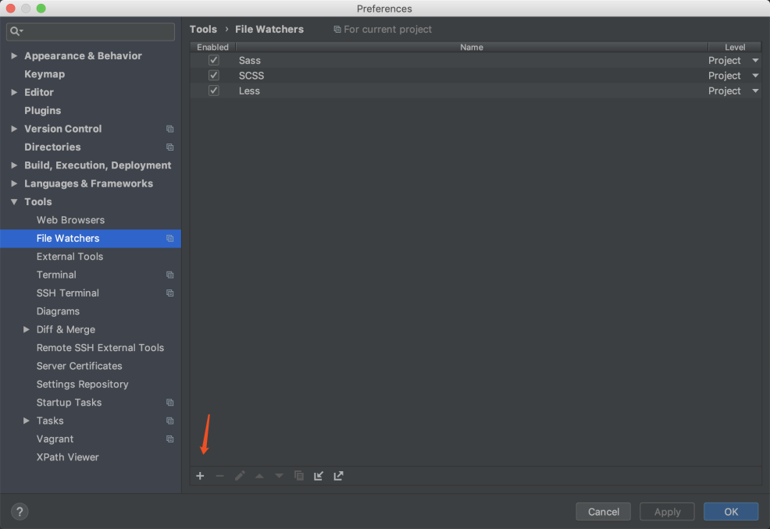The height and width of the screenshot is (529, 770).
Task: Click the export watchers icon
Action: [x=338, y=476]
